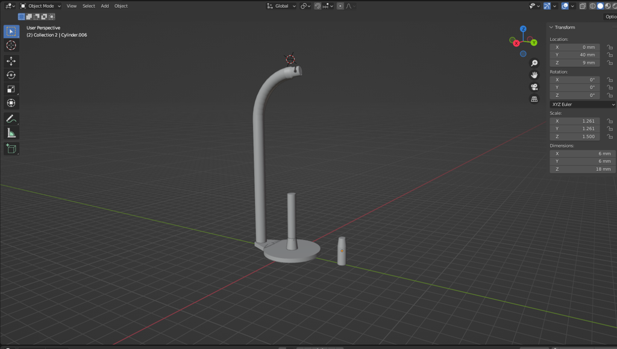Image resolution: width=617 pixels, height=349 pixels.
Task: Click the Z axis on the navigation gizmo
Action: pyautogui.click(x=523, y=28)
